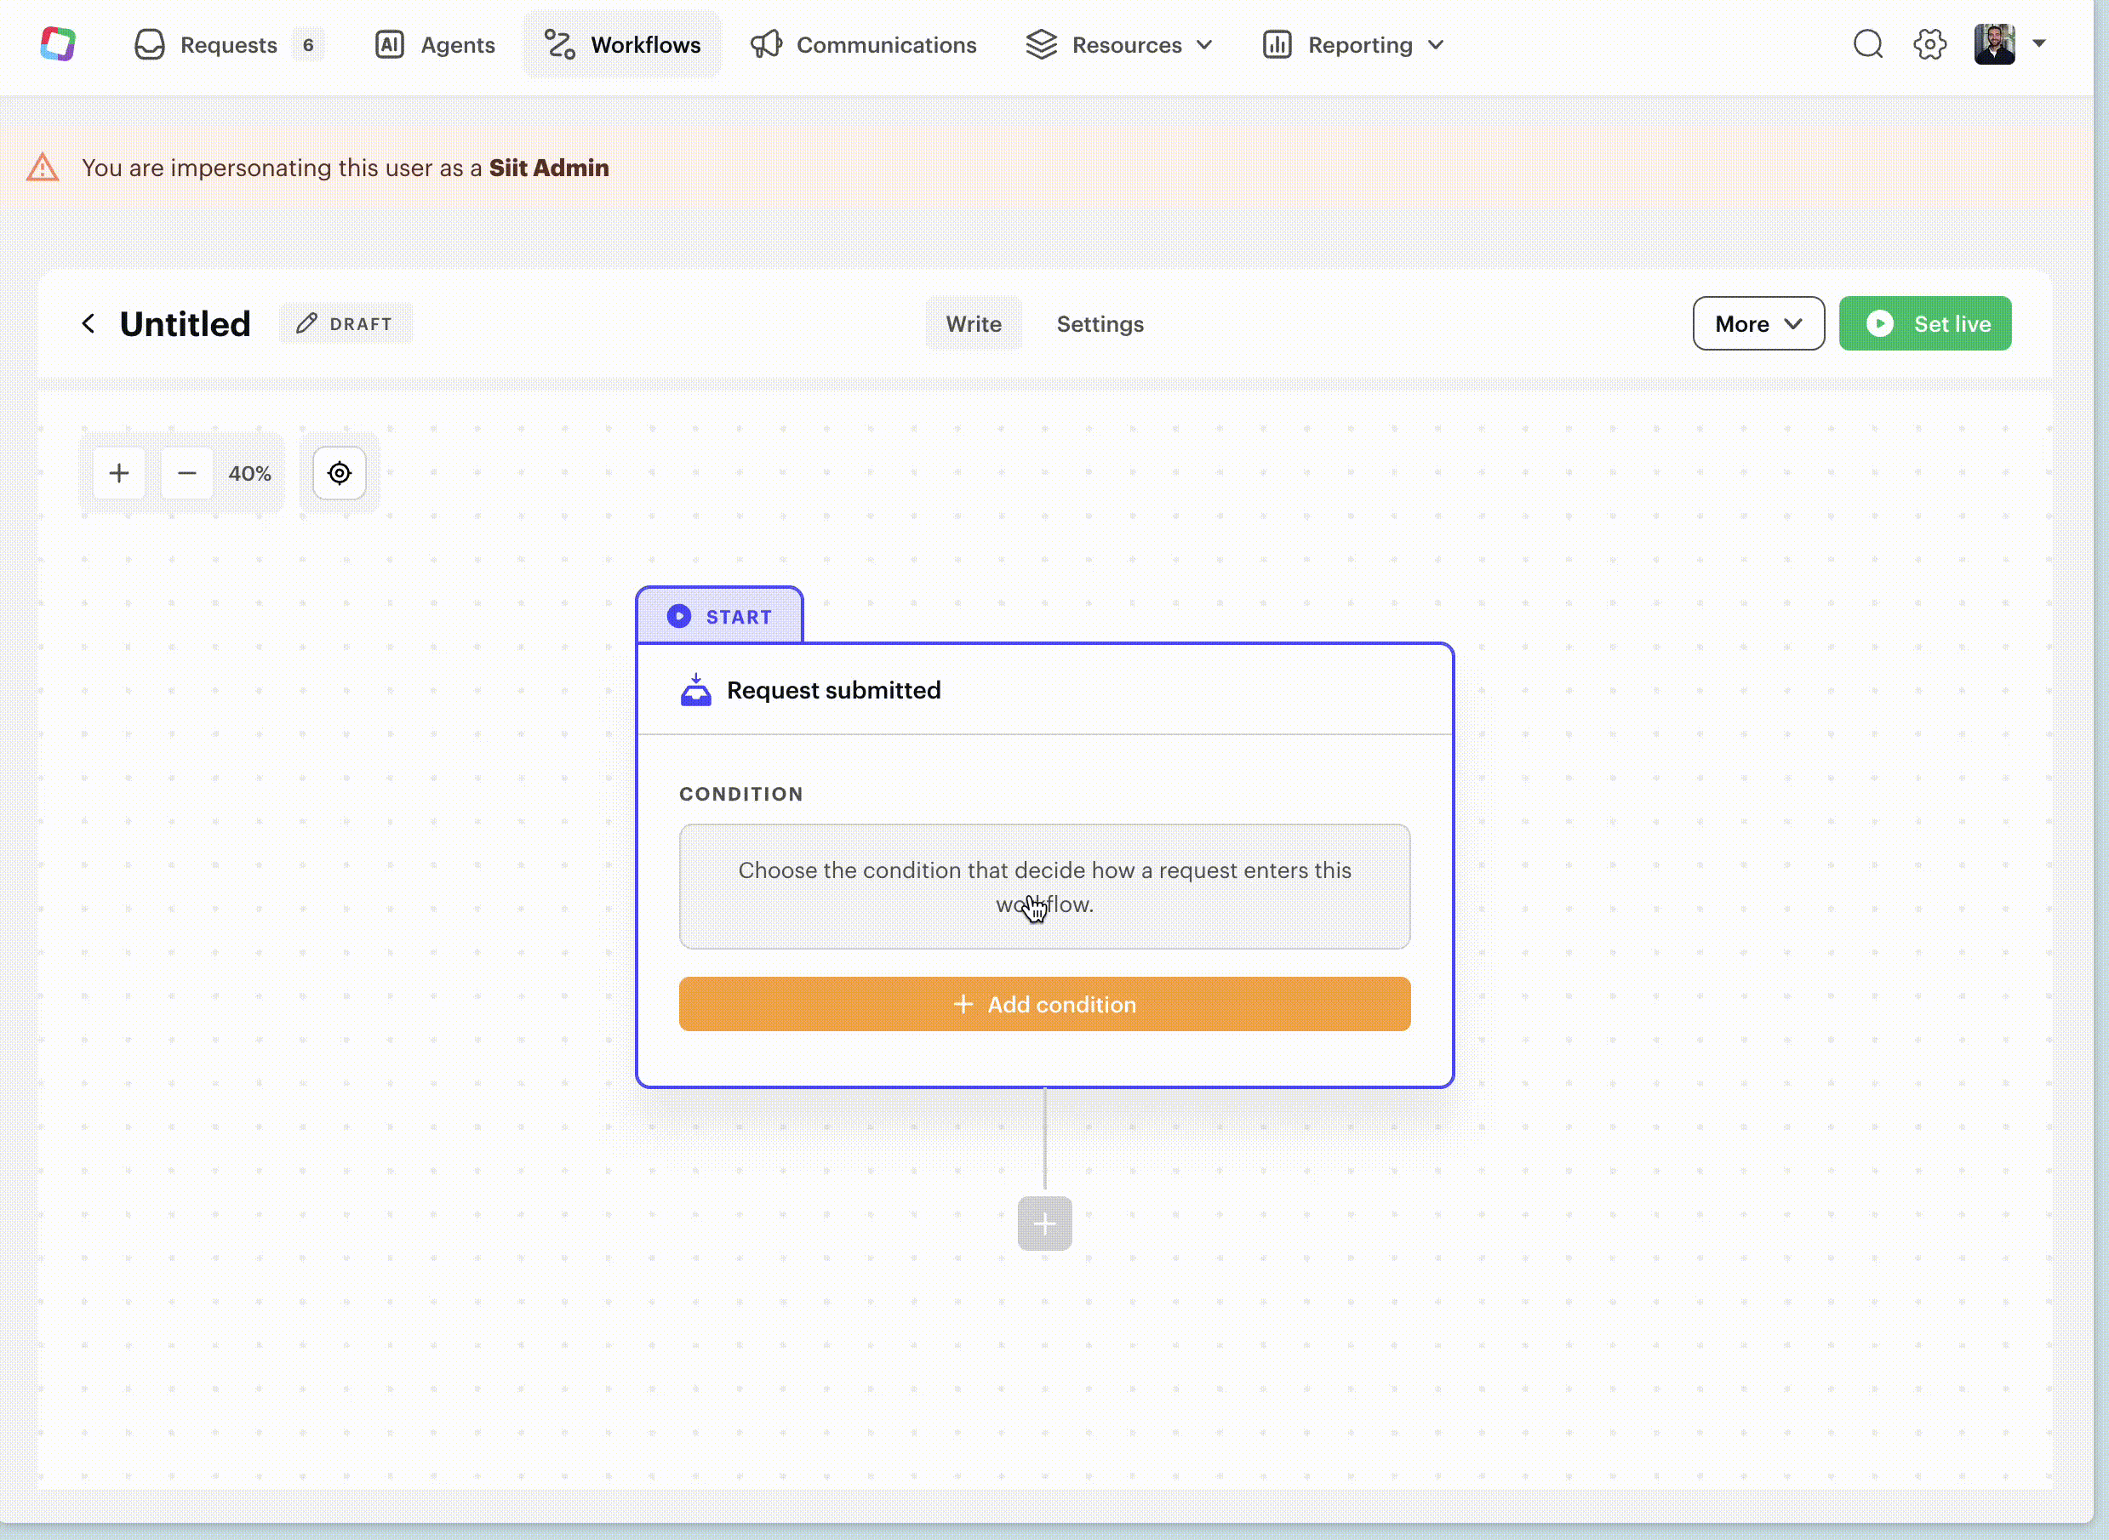
Task: Zoom in the canvas with plus
Action: [x=119, y=474]
